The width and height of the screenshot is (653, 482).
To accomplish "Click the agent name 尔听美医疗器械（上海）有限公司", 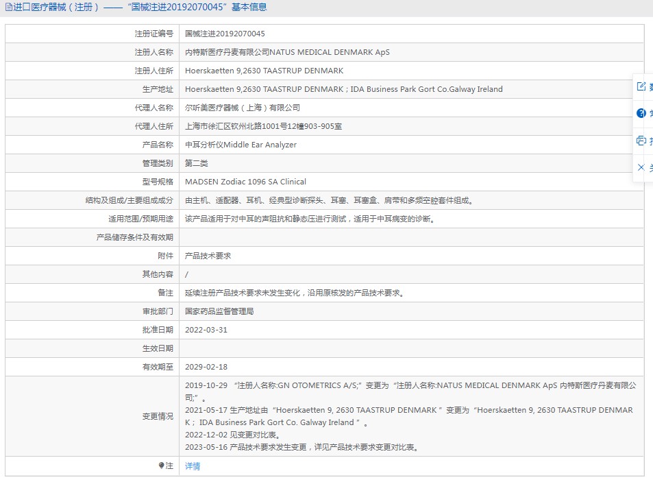I will [243, 108].
